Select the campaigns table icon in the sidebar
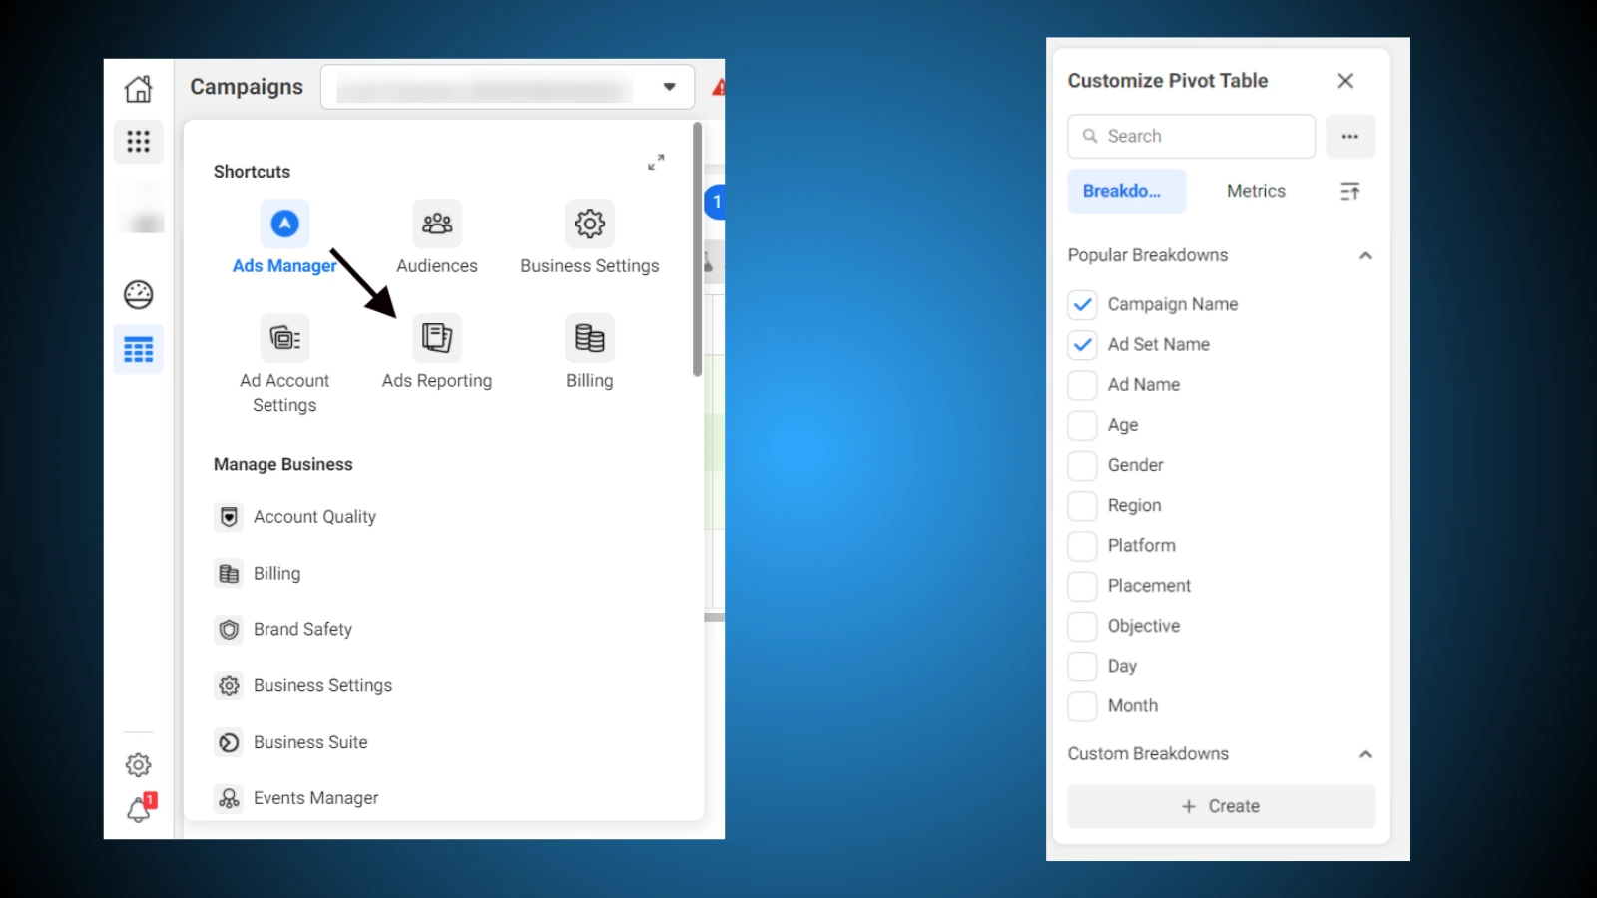 [138, 349]
